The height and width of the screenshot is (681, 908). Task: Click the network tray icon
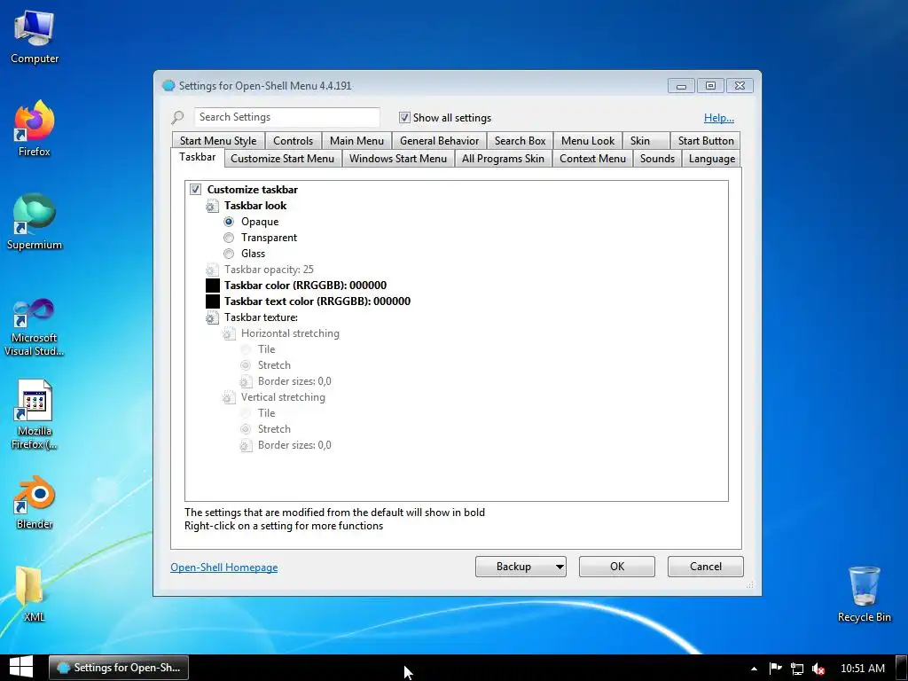[797, 669]
